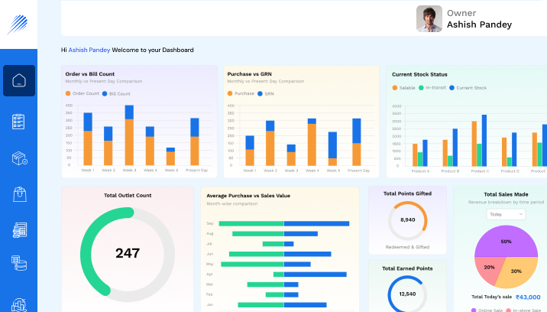The image size is (547, 312).
Task: Click Present Day bar in Purchase vs GRN chart
Action: [357, 142]
